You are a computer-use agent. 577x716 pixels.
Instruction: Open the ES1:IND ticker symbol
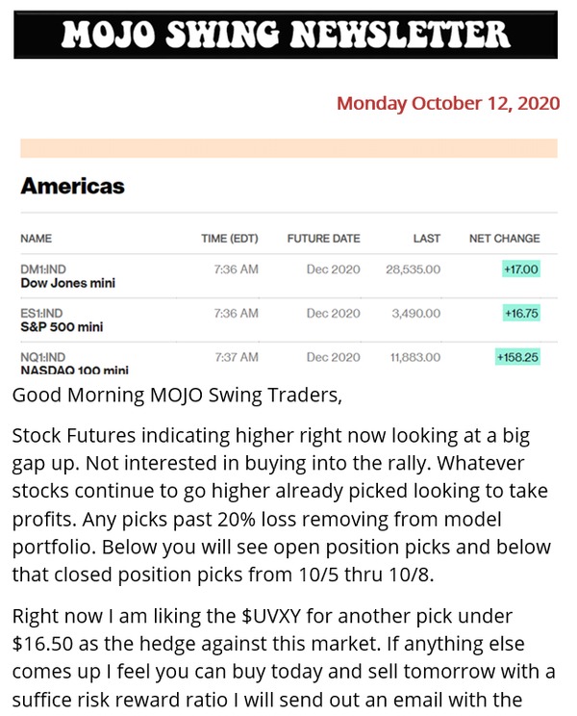tap(42, 314)
